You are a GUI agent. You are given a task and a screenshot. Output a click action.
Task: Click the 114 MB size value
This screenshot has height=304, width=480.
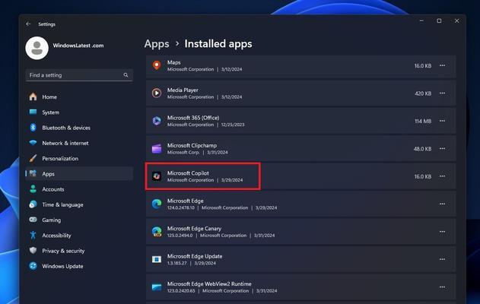click(x=423, y=121)
